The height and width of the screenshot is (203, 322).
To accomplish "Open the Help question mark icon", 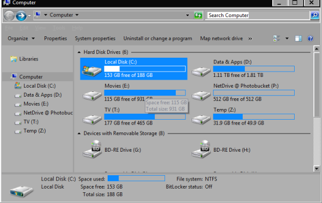I will [x=310, y=38].
